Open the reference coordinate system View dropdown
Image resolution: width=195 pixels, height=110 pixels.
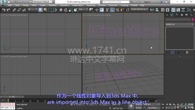[83, 9]
